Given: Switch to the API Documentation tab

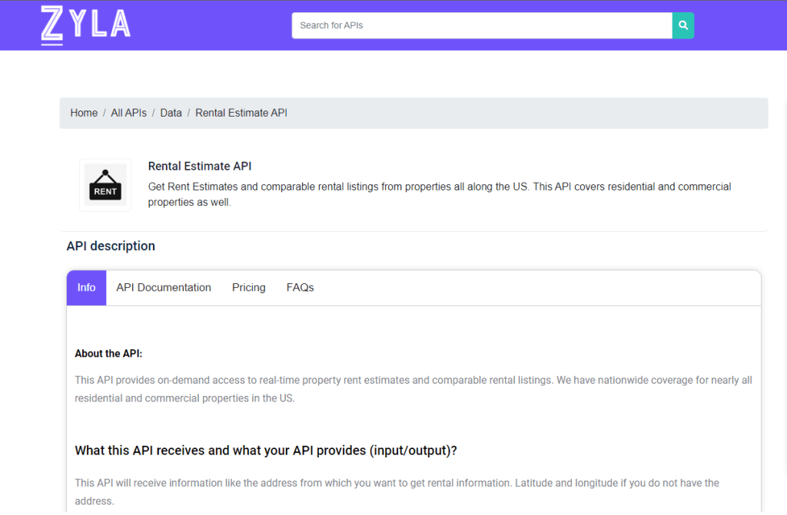Looking at the screenshot, I should coord(164,288).
